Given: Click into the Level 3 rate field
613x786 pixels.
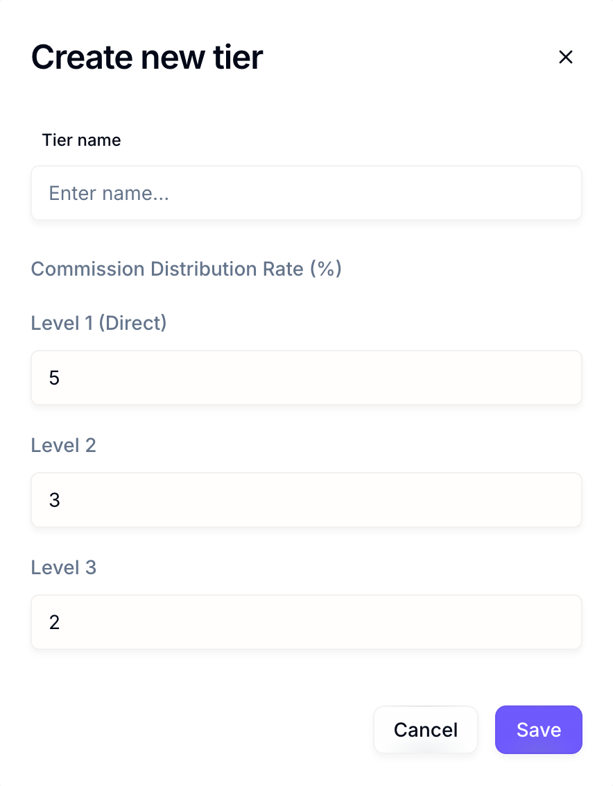Looking at the screenshot, I should click(306, 622).
